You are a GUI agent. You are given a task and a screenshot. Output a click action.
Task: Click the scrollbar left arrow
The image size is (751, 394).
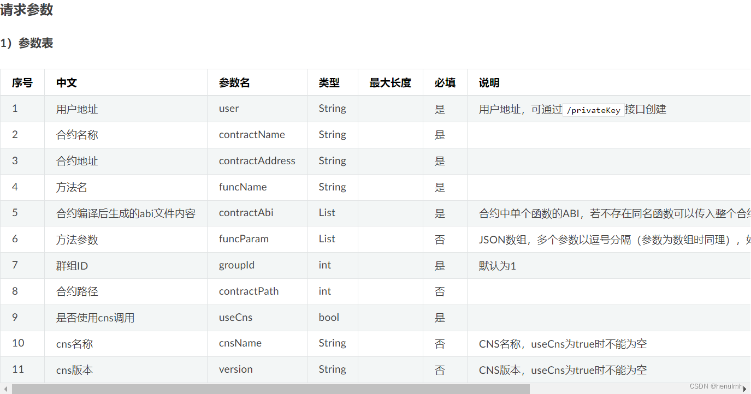click(5, 389)
